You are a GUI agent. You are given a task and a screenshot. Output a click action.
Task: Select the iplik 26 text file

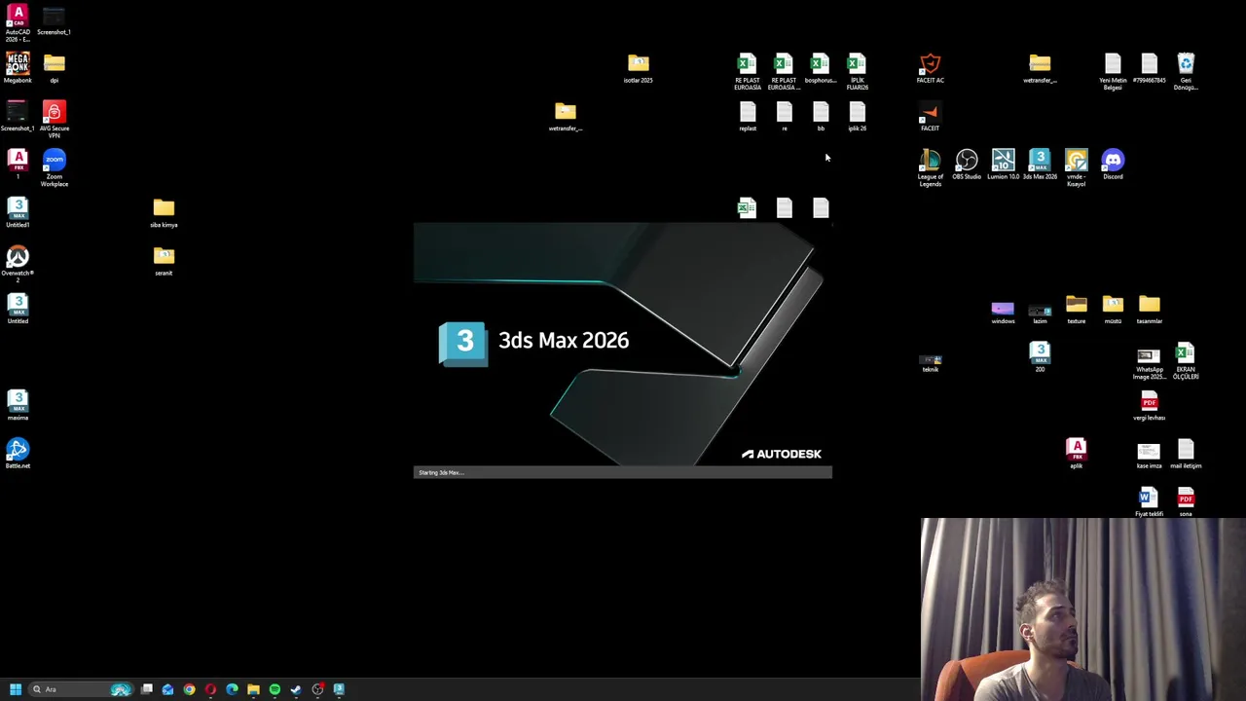(x=857, y=117)
